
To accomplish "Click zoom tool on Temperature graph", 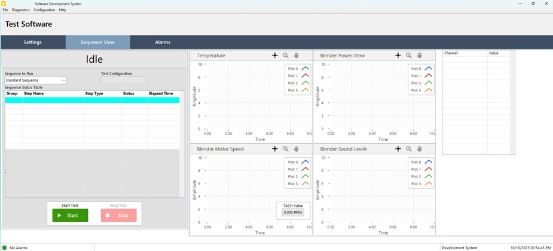I will click(x=286, y=56).
